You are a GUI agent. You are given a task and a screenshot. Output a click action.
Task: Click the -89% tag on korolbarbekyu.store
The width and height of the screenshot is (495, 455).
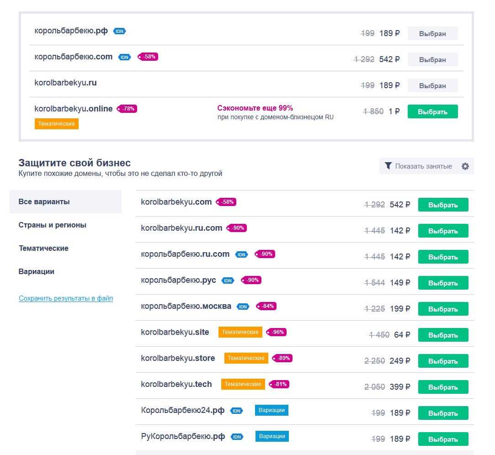point(282,358)
